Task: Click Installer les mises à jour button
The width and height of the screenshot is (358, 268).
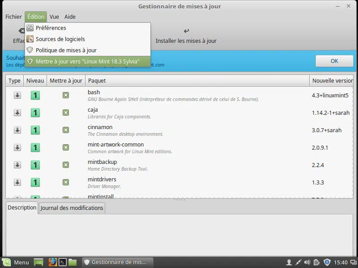Action: pos(186,36)
